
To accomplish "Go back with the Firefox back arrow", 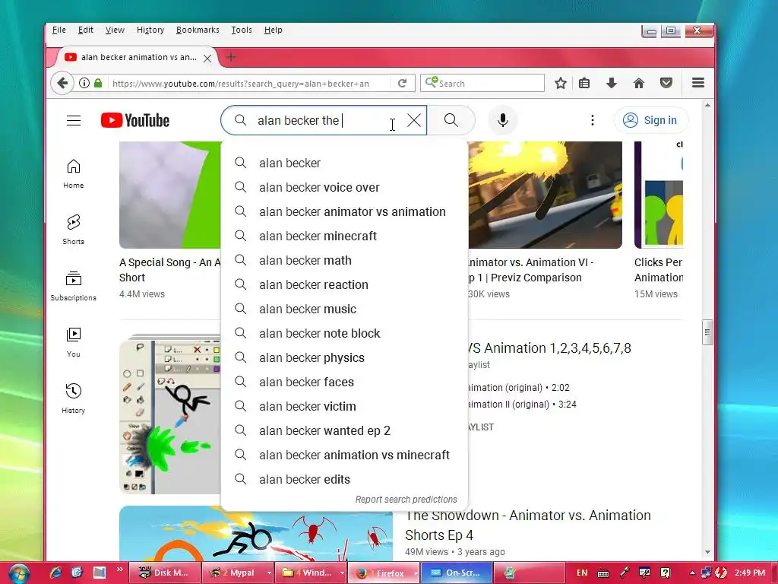I will (x=62, y=83).
